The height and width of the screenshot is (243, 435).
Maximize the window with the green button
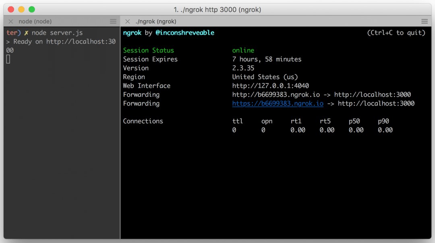click(x=32, y=9)
